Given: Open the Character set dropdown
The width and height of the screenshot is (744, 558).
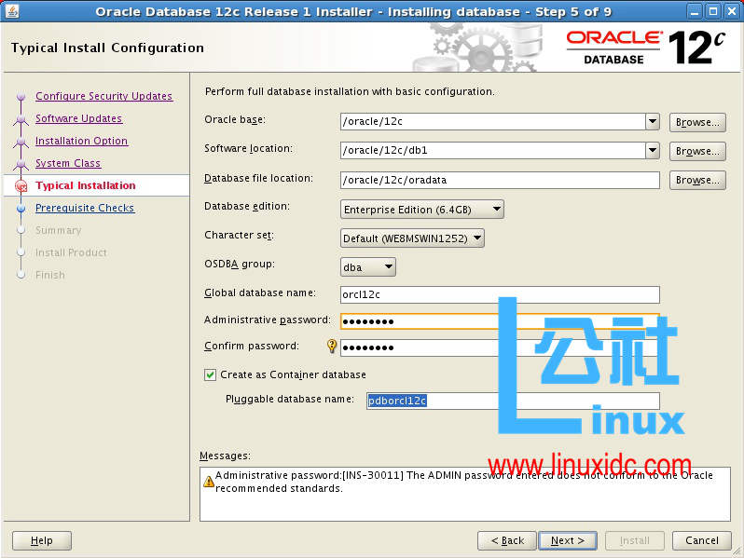Looking at the screenshot, I should pyautogui.click(x=412, y=238).
